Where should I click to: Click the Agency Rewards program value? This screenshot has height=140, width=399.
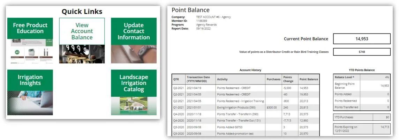click(x=206, y=25)
